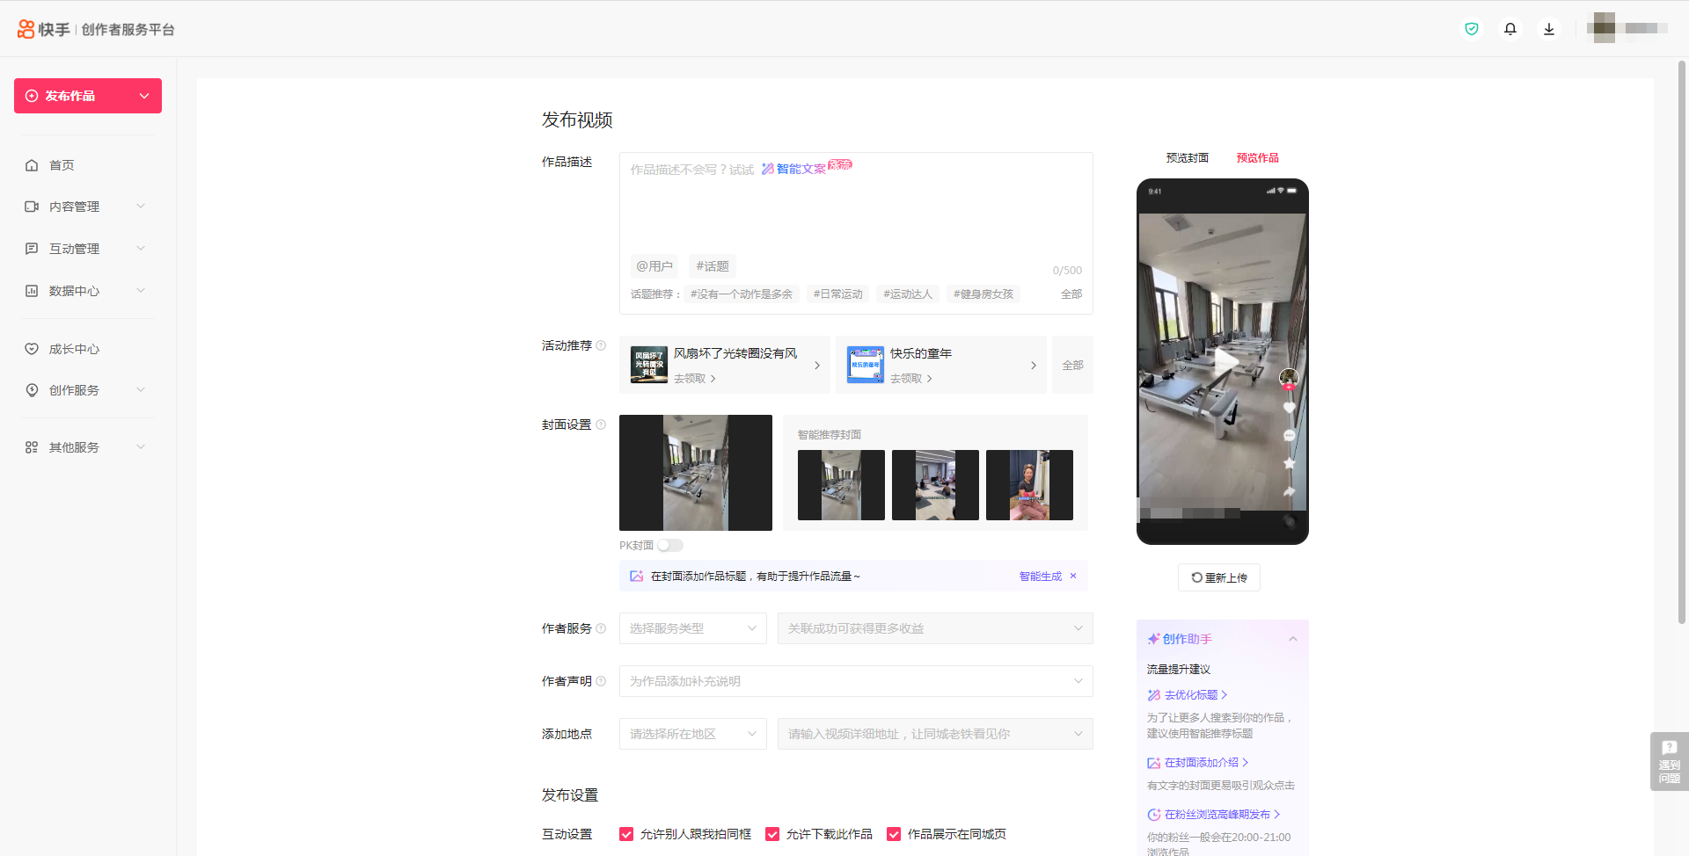Toggle the PK封面 switch
Screen dimensions: 1689x856
[x=670, y=546]
